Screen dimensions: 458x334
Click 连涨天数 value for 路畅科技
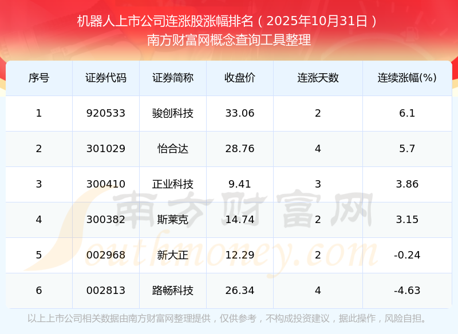318,291
